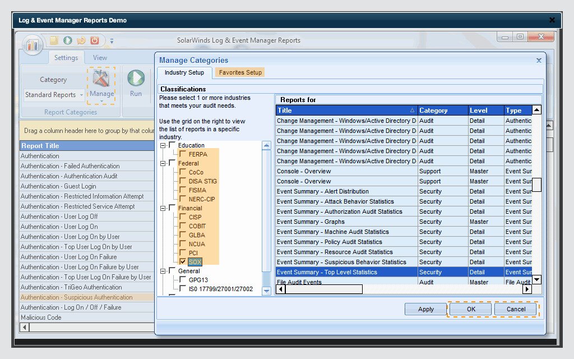This screenshot has height=359, width=574.
Task: Confirm changes with the OK button
Action: (x=470, y=309)
